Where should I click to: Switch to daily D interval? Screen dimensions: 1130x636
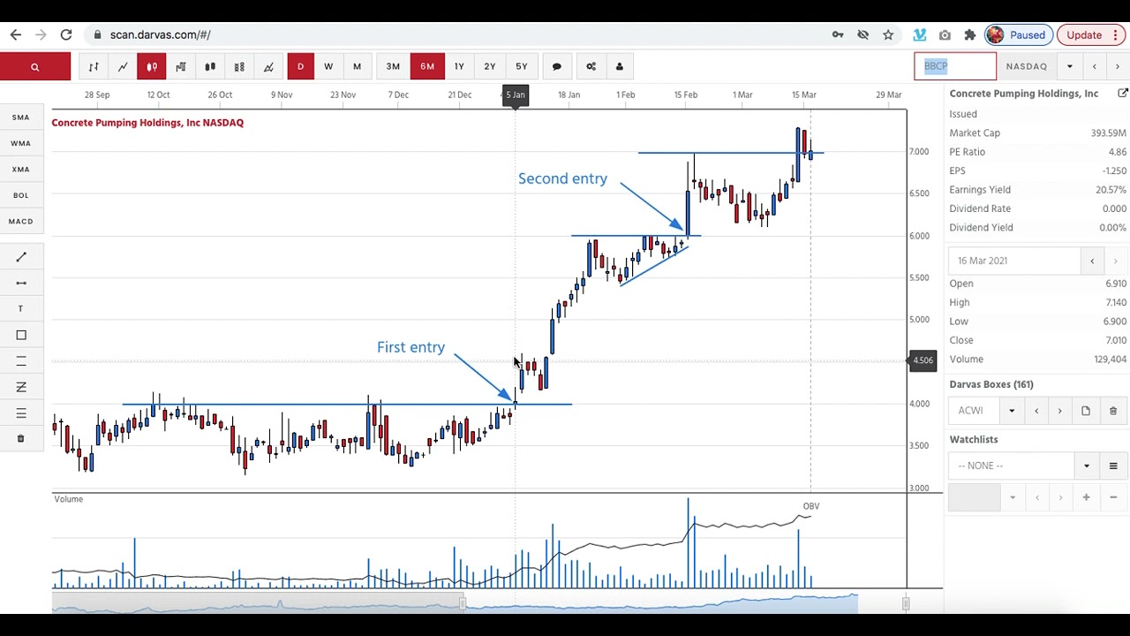(x=300, y=66)
